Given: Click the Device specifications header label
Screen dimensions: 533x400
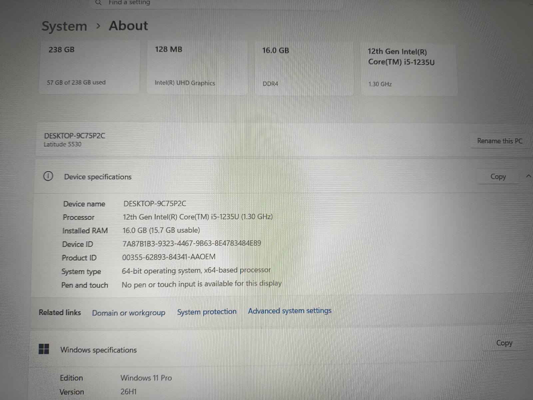Looking at the screenshot, I should click(98, 177).
